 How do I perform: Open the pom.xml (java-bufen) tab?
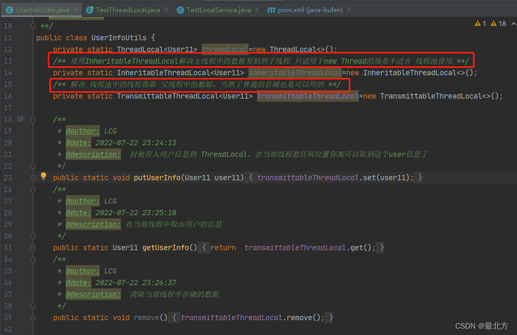[309, 10]
